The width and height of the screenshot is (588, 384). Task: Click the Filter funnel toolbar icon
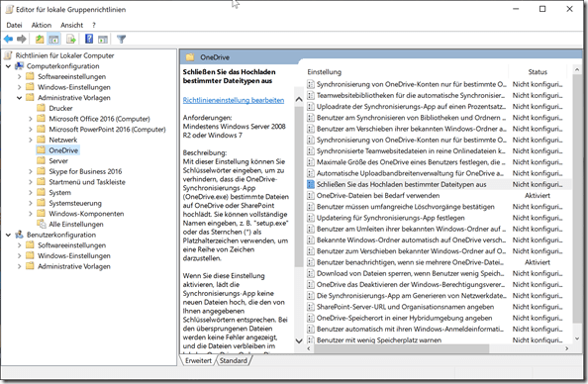click(121, 39)
